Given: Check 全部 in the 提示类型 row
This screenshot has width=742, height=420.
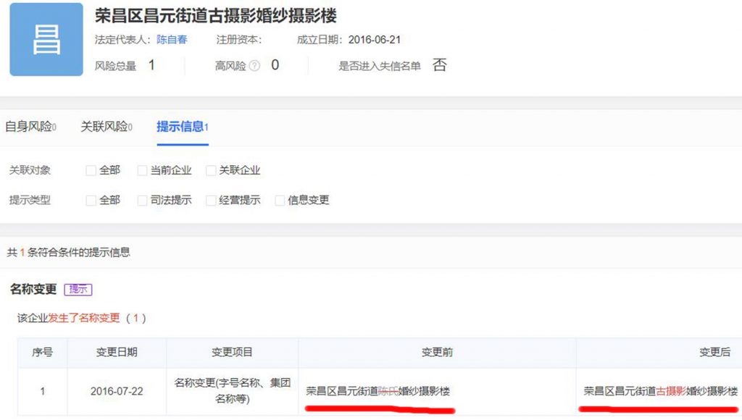Looking at the screenshot, I should pos(91,201).
